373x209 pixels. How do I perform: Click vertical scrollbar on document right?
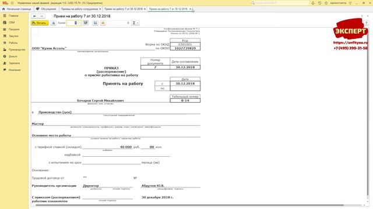[368, 114]
